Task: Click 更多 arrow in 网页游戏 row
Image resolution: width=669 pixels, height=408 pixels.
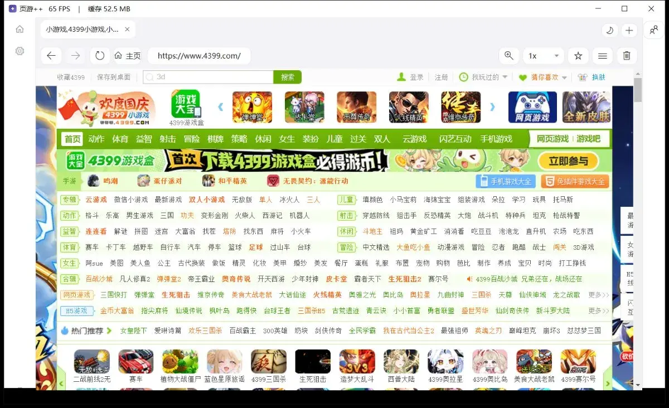Action: pyautogui.click(x=599, y=295)
